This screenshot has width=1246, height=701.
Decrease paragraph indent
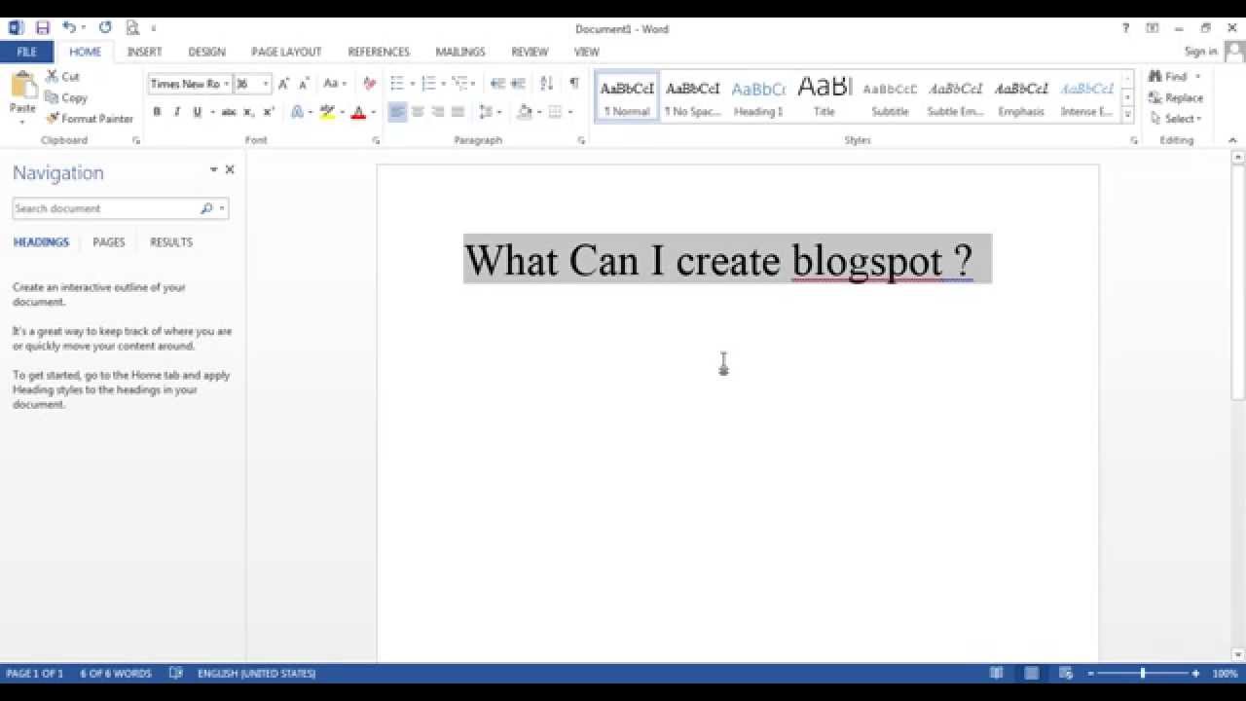tap(497, 84)
